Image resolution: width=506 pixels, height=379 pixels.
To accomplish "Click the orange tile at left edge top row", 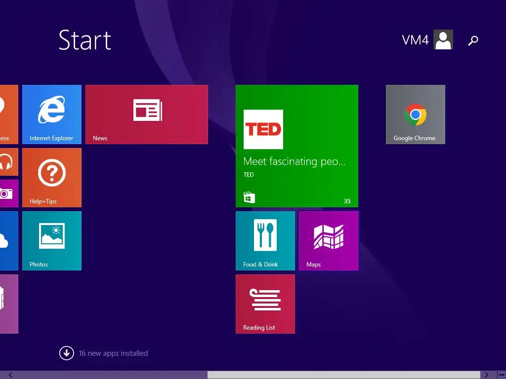I will pyautogui.click(x=9, y=114).
